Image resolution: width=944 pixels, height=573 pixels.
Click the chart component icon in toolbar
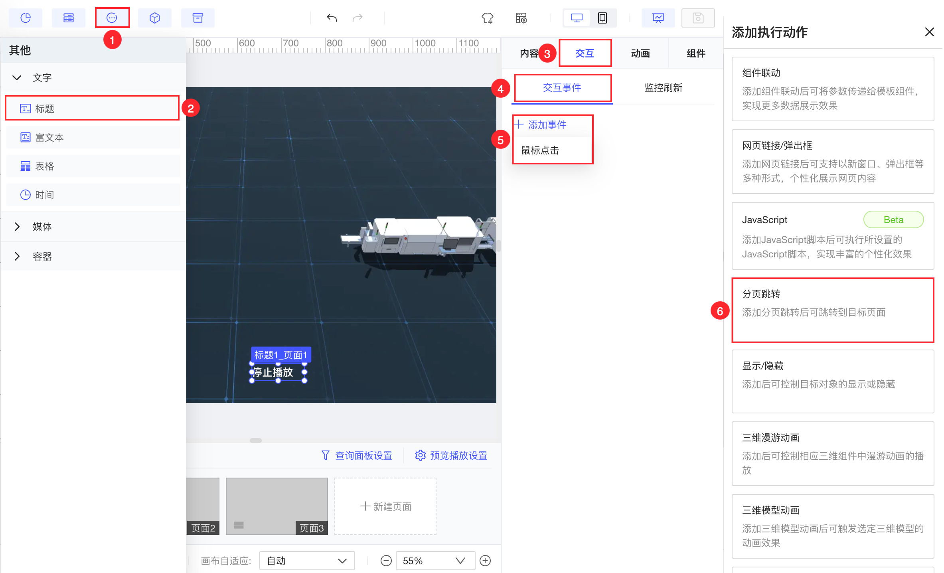point(26,18)
